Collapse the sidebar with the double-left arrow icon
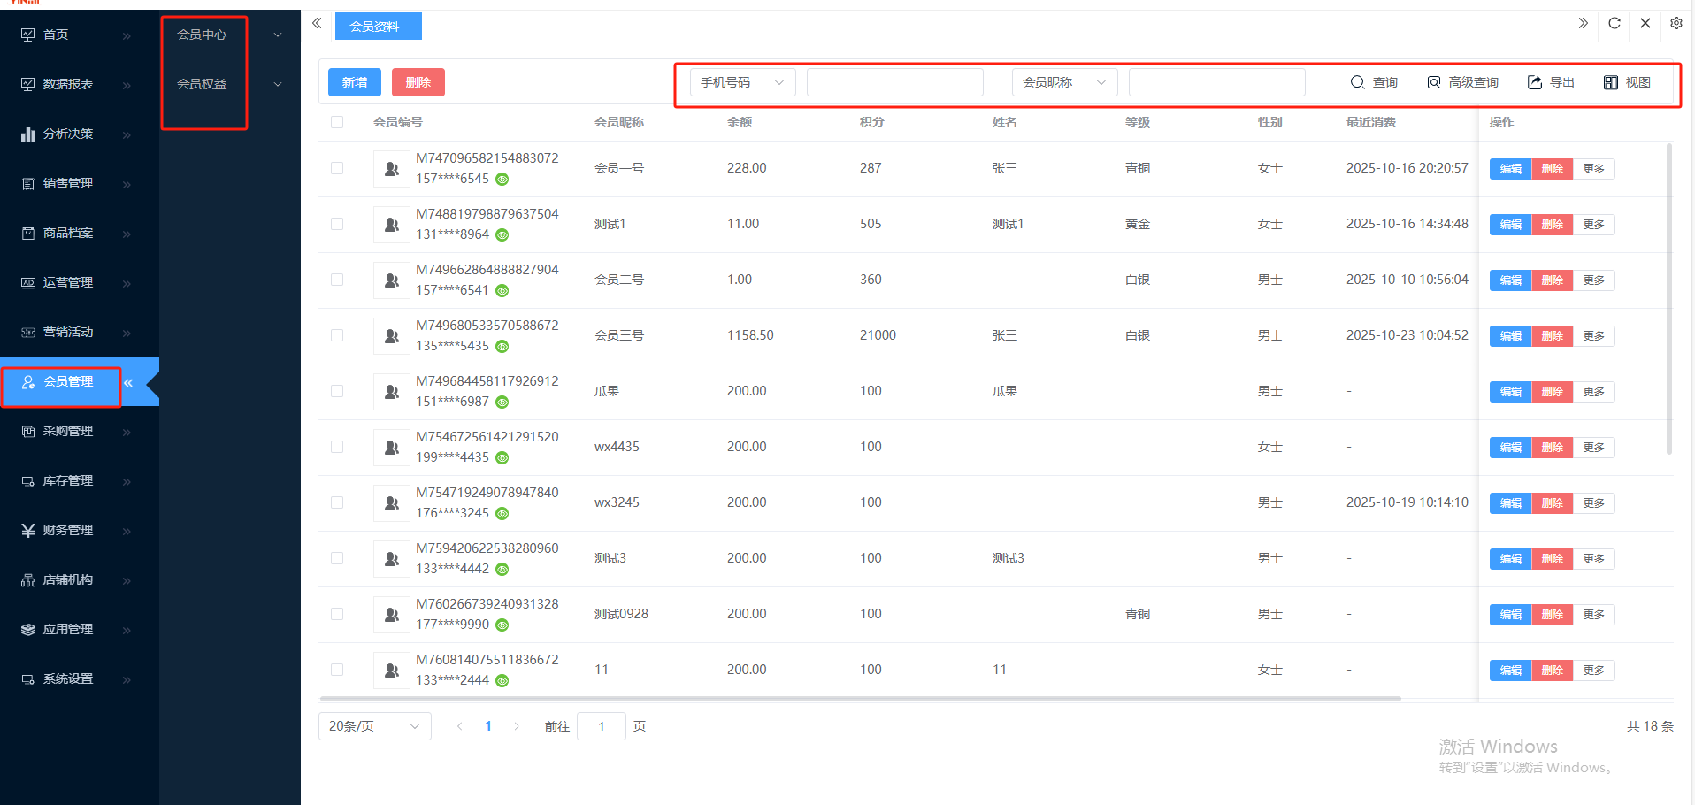Image resolution: width=1695 pixels, height=805 pixels. coord(317,24)
